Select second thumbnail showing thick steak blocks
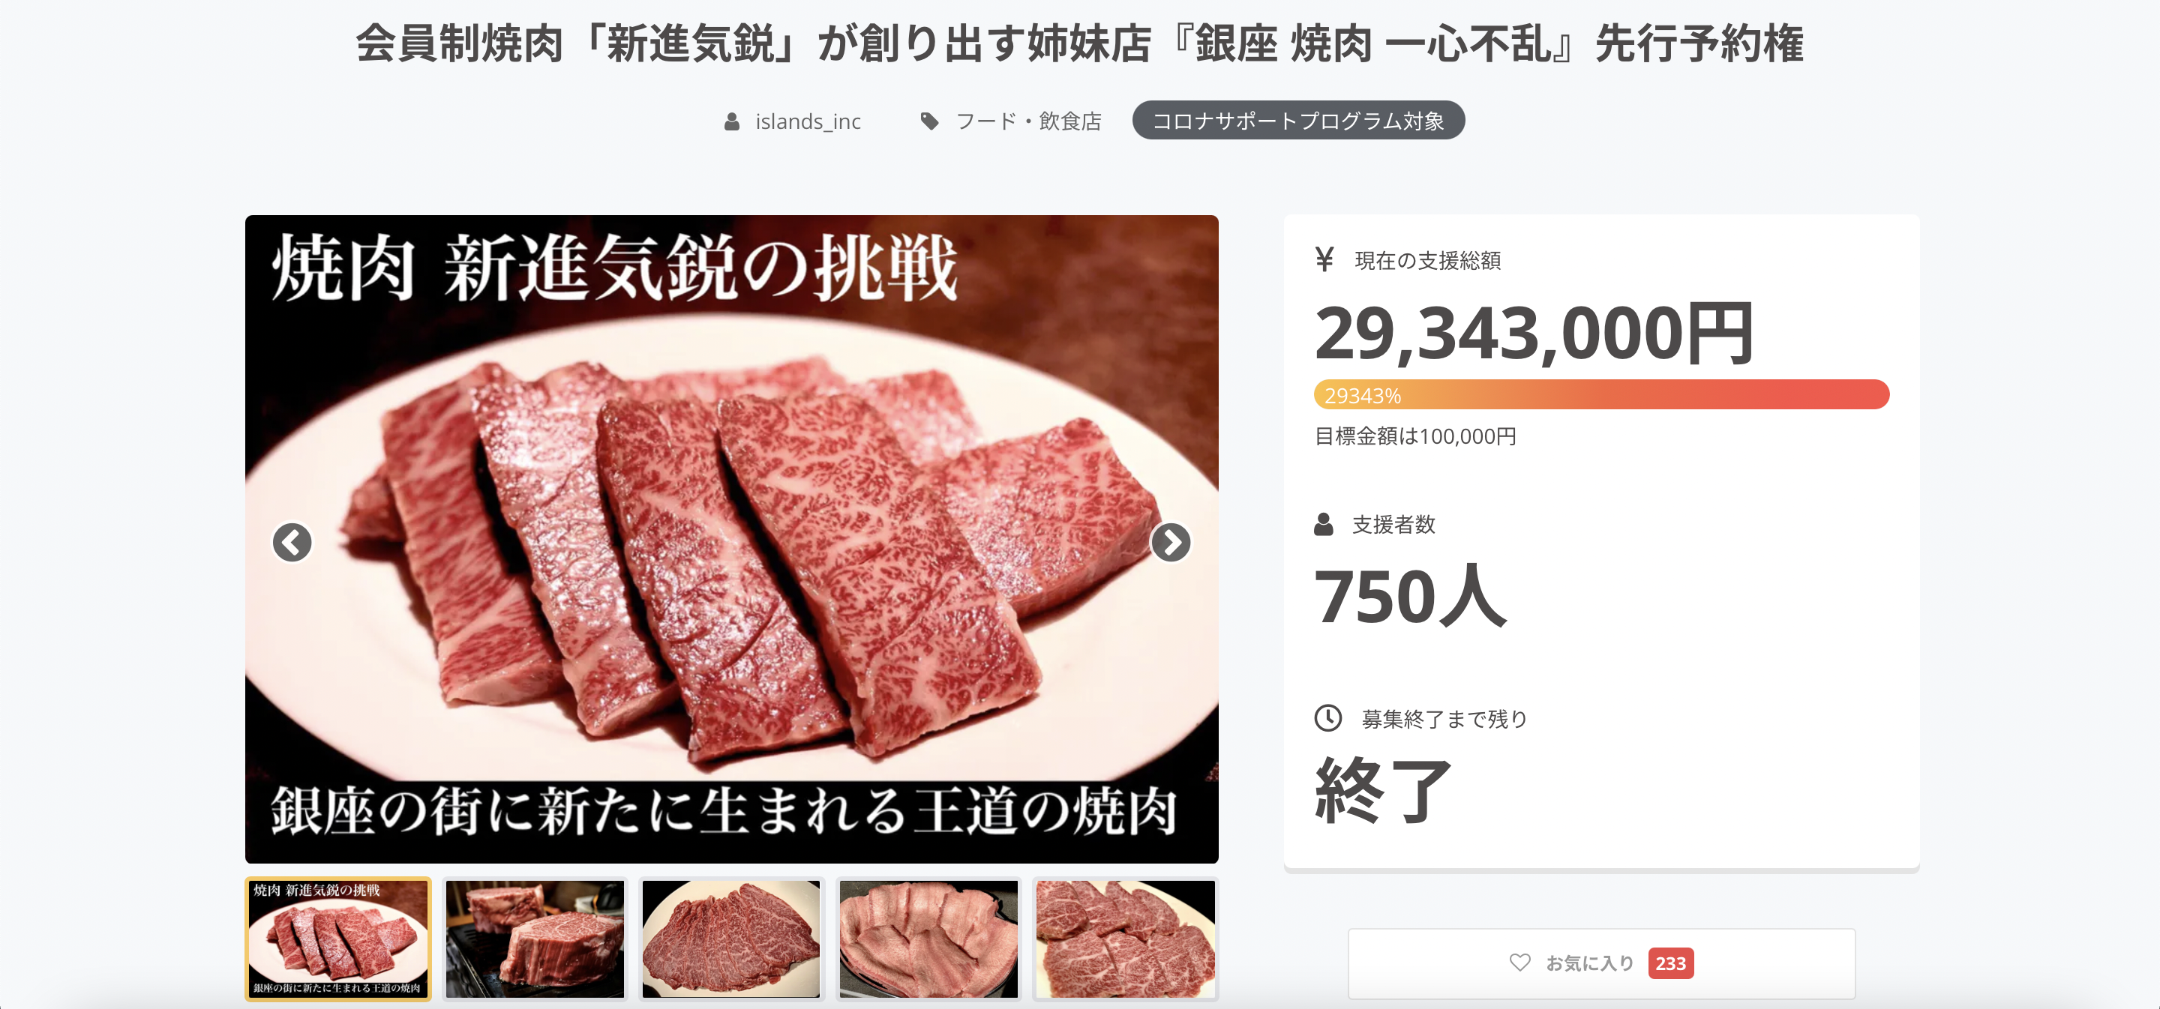 coord(535,939)
